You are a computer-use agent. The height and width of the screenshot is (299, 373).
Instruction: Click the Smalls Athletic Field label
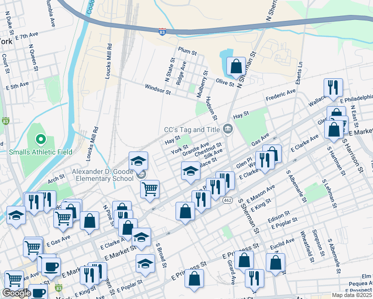click(40, 152)
